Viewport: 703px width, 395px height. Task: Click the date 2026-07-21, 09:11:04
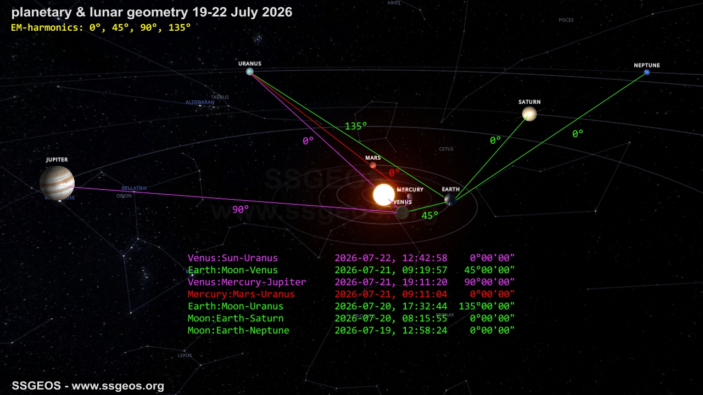391,294
